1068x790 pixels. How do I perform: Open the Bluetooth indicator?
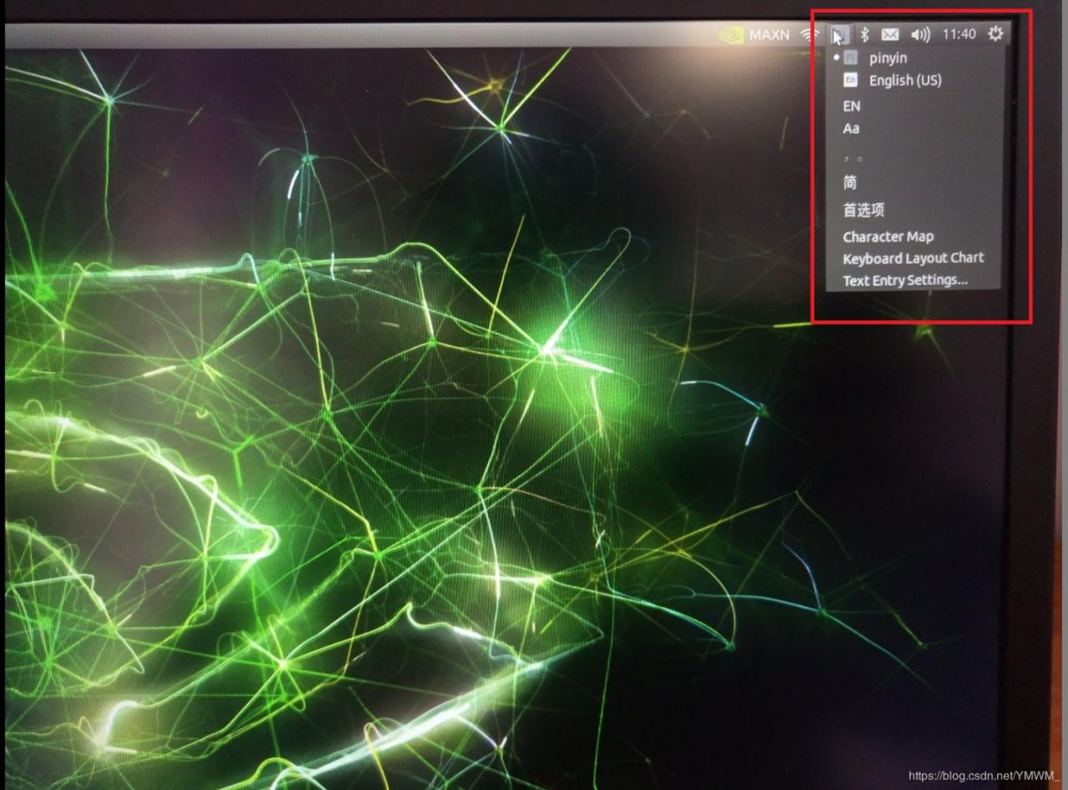point(865,35)
